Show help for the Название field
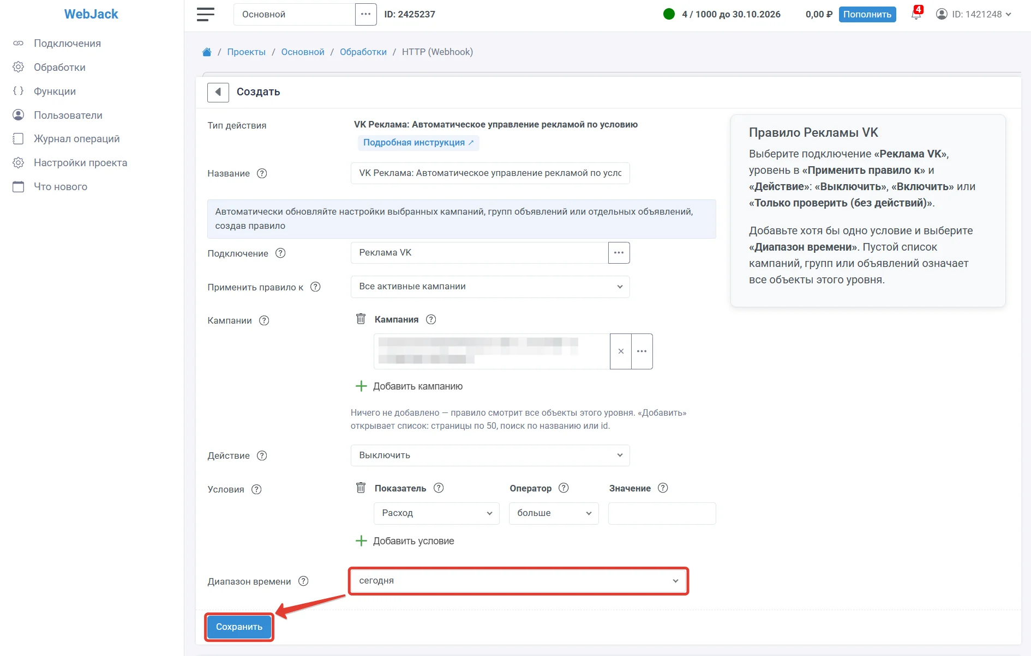 [x=262, y=173]
